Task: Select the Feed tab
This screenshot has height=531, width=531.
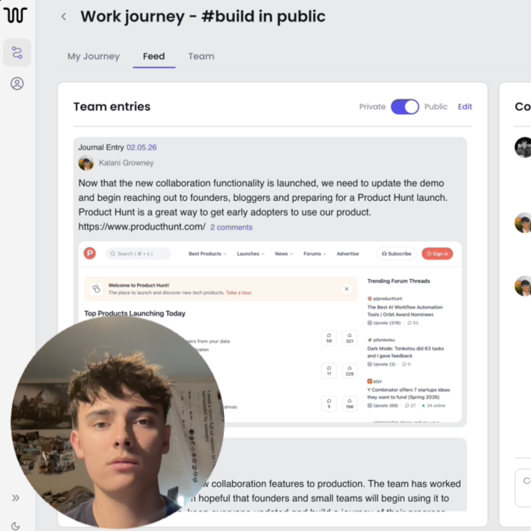Action: (154, 56)
